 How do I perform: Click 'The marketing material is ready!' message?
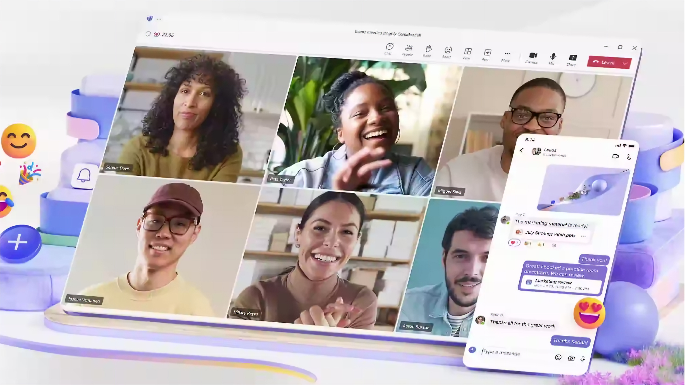point(551,224)
